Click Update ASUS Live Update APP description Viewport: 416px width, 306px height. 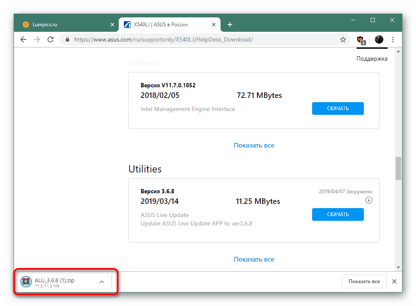coord(196,223)
